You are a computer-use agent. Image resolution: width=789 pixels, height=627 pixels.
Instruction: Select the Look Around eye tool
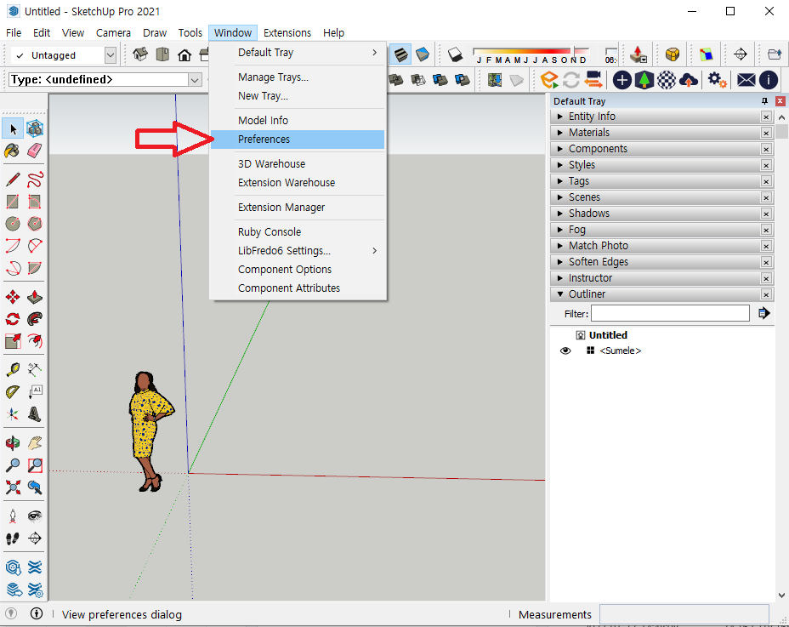coord(35,516)
